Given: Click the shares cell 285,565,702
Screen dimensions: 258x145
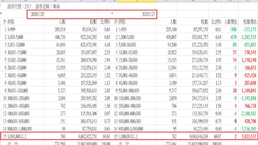Looking at the screenshot, I should tap(89, 98).
